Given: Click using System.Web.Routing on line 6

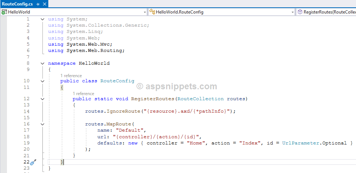Looking at the screenshot, I should (86, 50).
